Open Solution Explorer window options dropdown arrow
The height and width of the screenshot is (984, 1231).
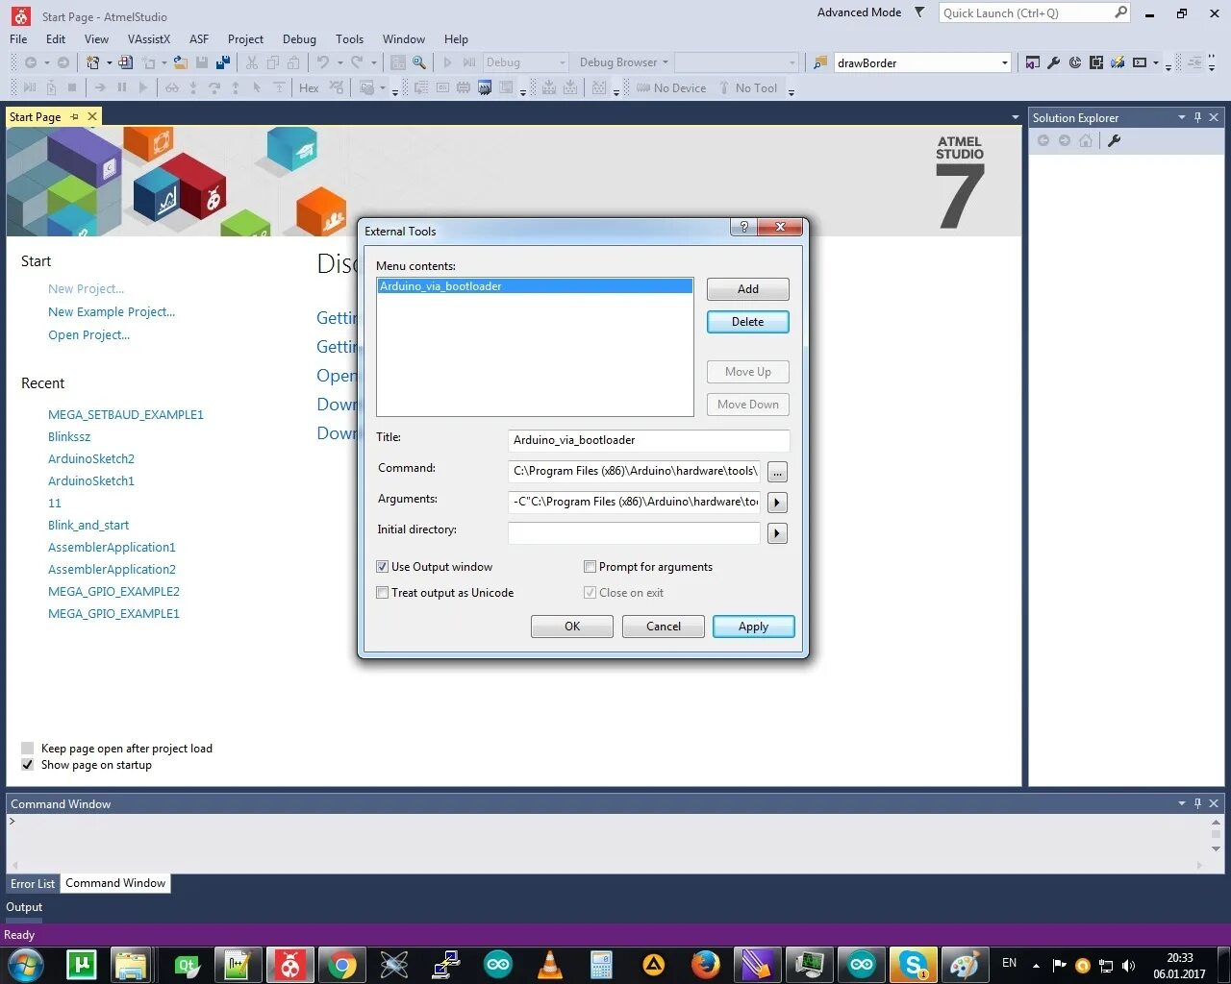coord(1181,117)
